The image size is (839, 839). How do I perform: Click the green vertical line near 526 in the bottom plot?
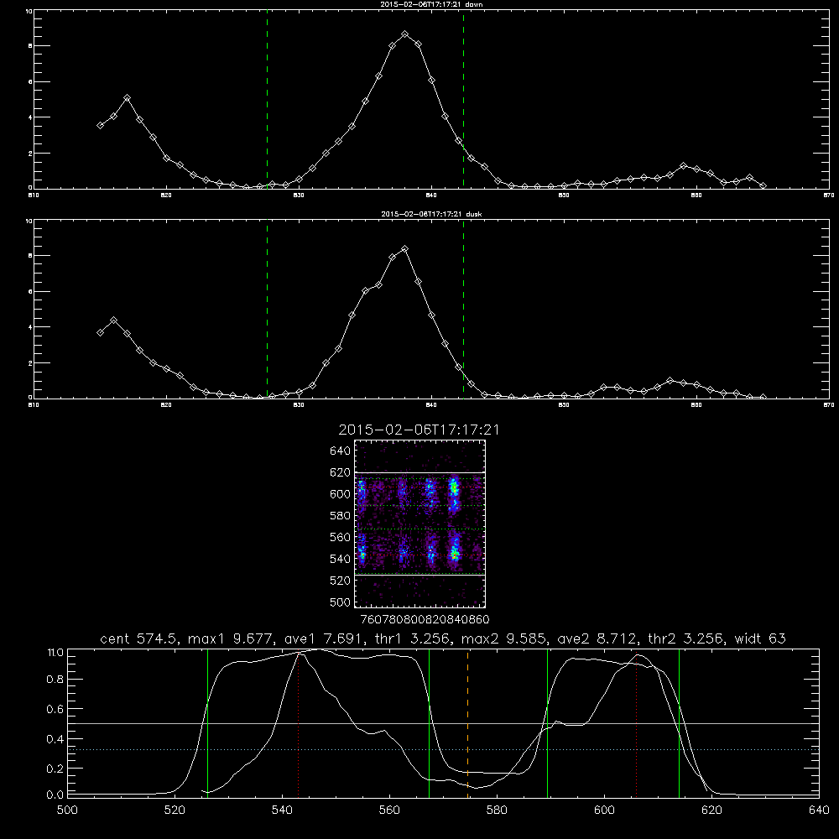[207, 723]
